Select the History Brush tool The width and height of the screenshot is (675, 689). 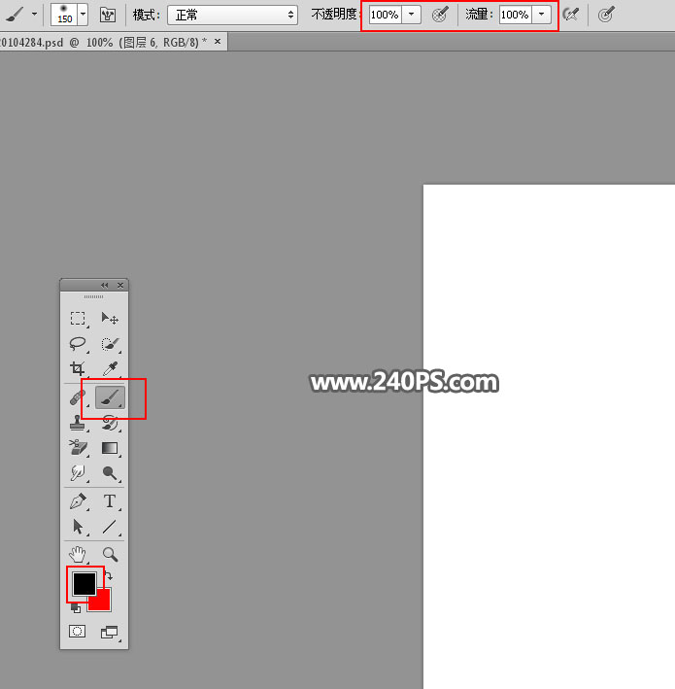pyautogui.click(x=110, y=423)
